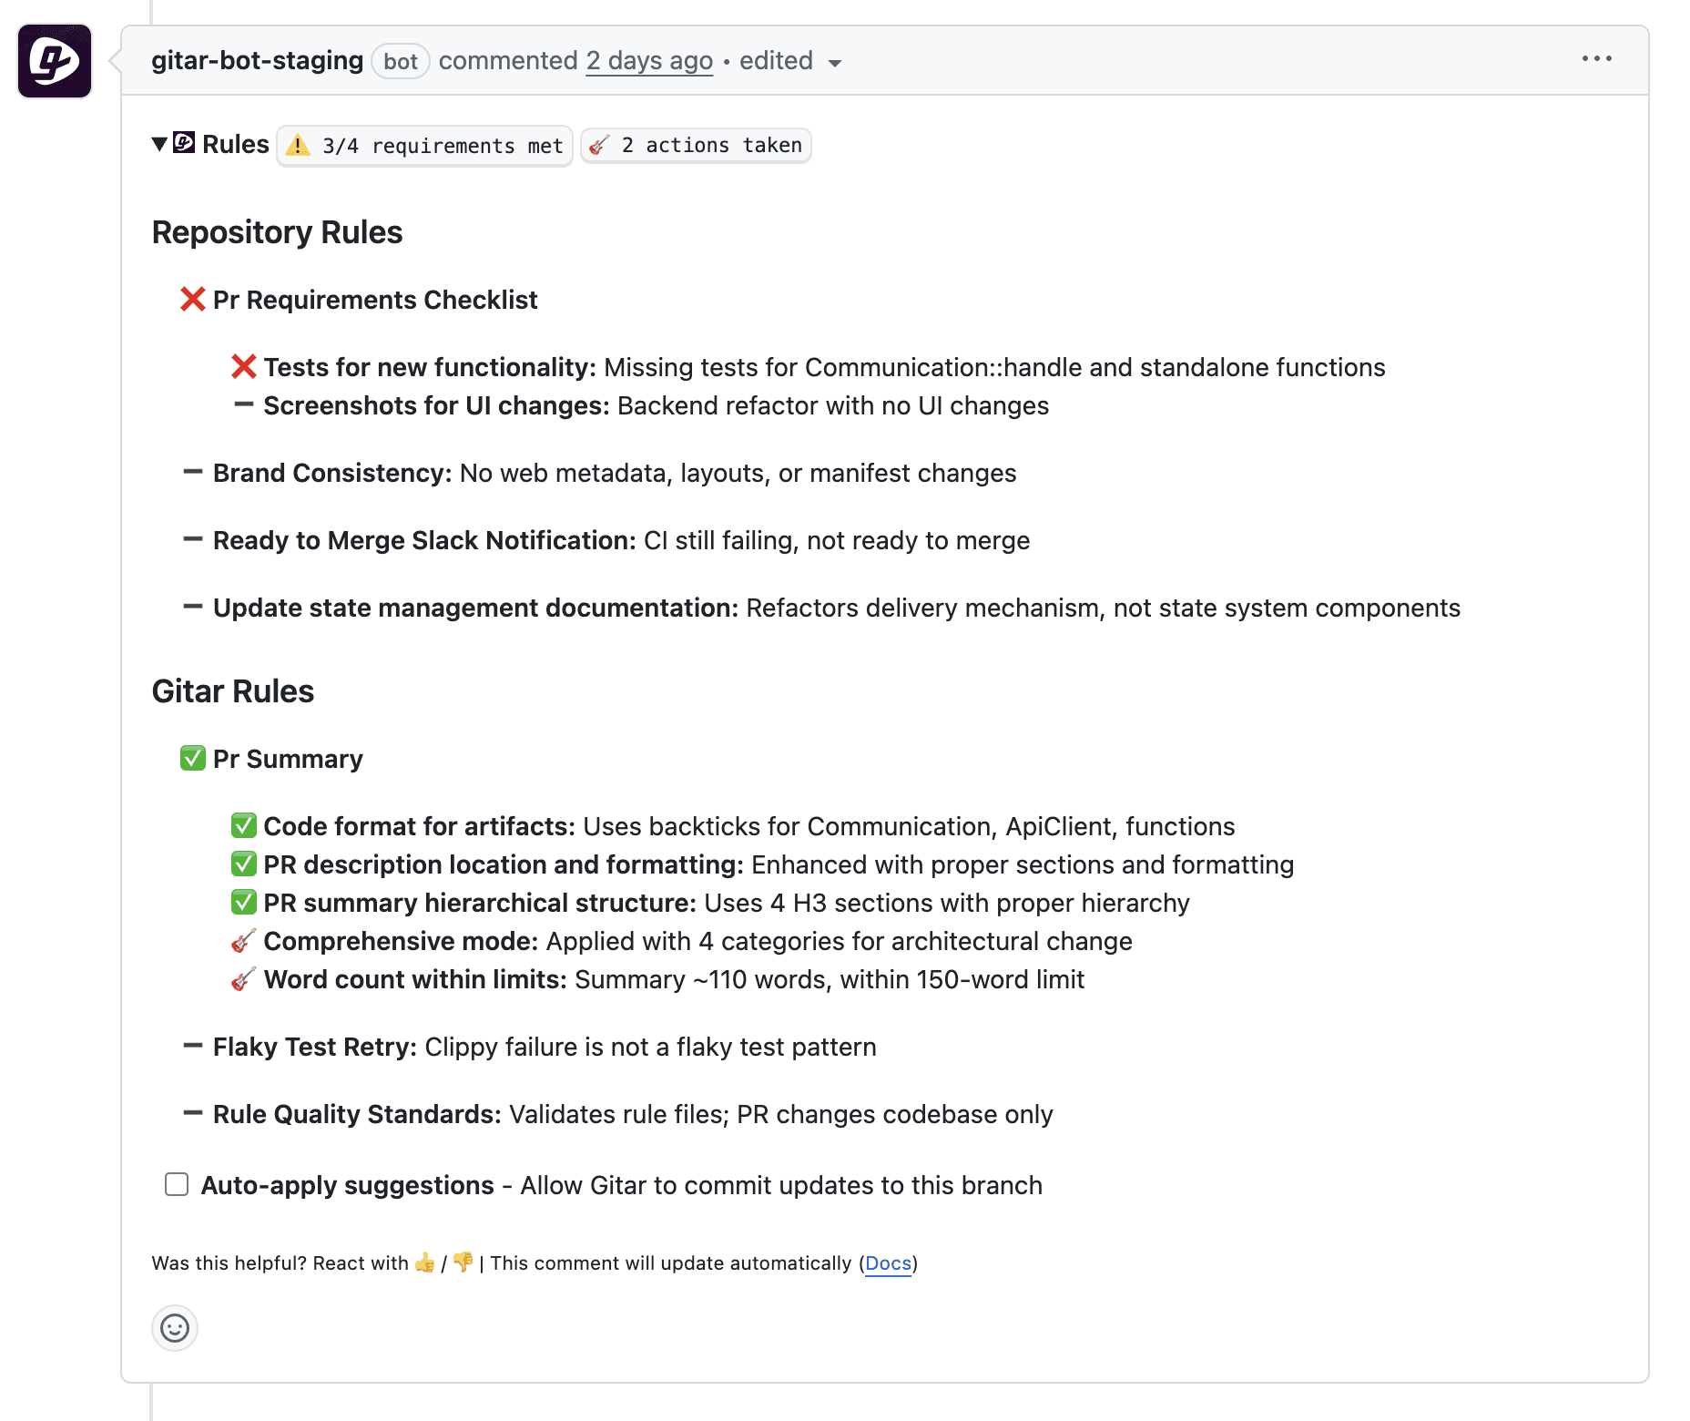This screenshot has height=1421, width=1690.
Task: Open the comment options three-dot menu
Action: [x=1596, y=59]
